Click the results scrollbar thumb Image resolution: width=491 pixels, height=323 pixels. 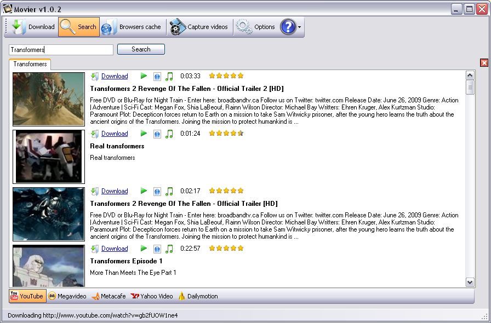[470, 88]
